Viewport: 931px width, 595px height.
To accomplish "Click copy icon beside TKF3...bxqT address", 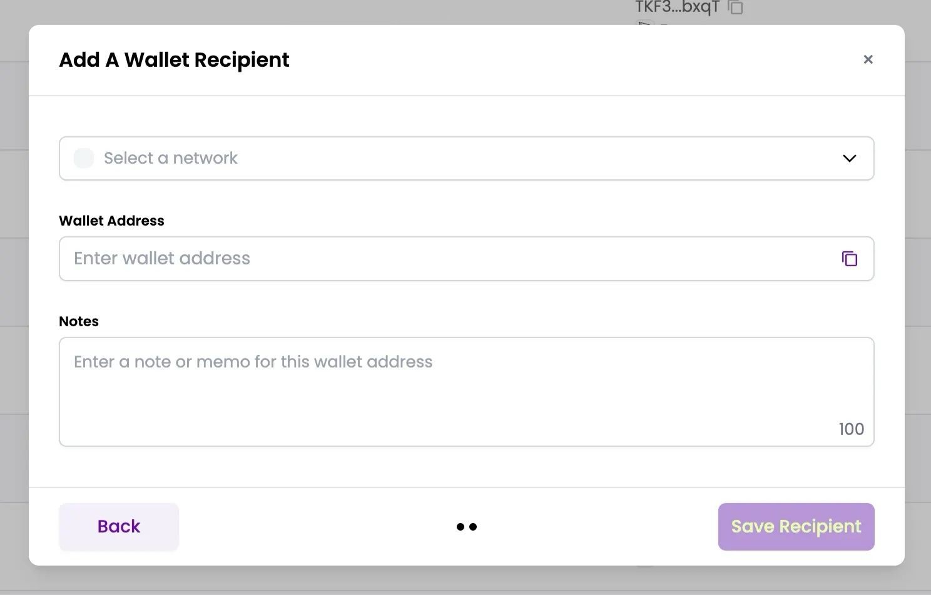I will pos(736,7).
